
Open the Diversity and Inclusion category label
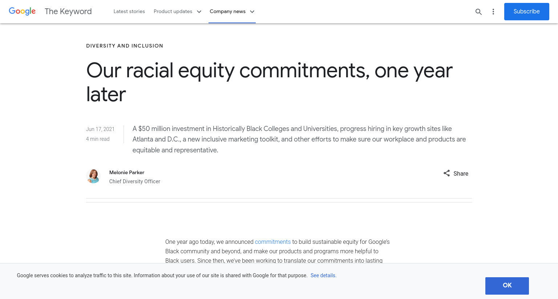125,46
